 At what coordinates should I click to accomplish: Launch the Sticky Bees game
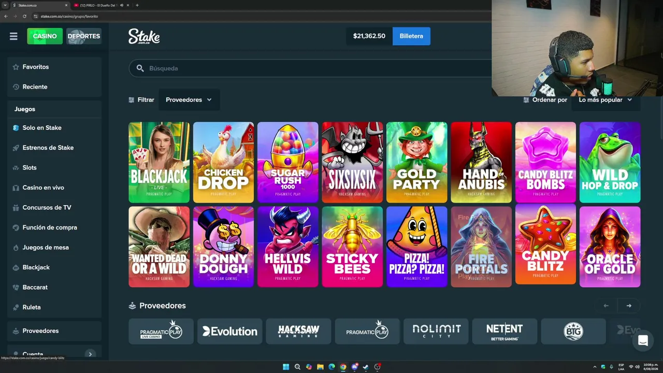pos(352,247)
